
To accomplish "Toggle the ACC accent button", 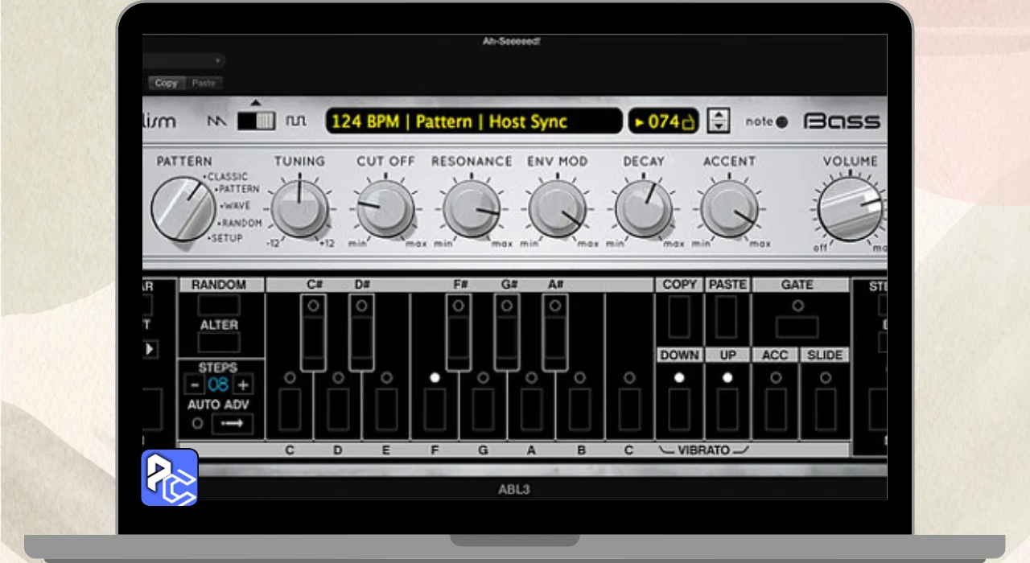I will click(x=776, y=408).
